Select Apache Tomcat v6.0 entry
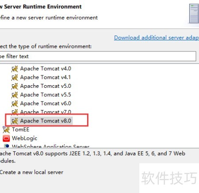 [x=46, y=103]
